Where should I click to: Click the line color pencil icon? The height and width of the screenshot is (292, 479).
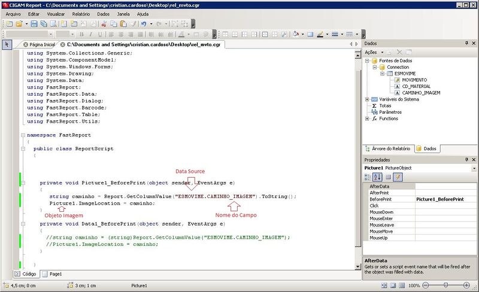tap(320, 34)
